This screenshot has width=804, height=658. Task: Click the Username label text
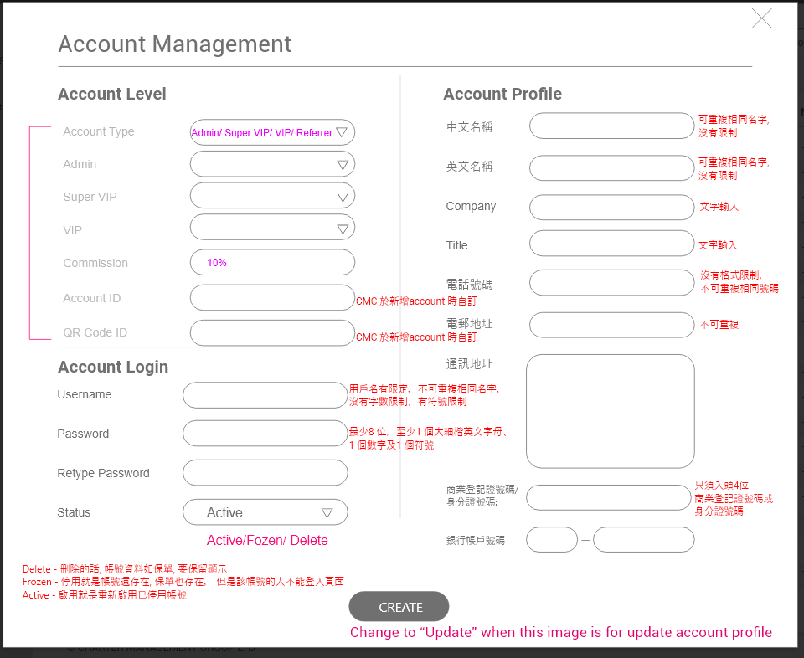click(x=84, y=394)
